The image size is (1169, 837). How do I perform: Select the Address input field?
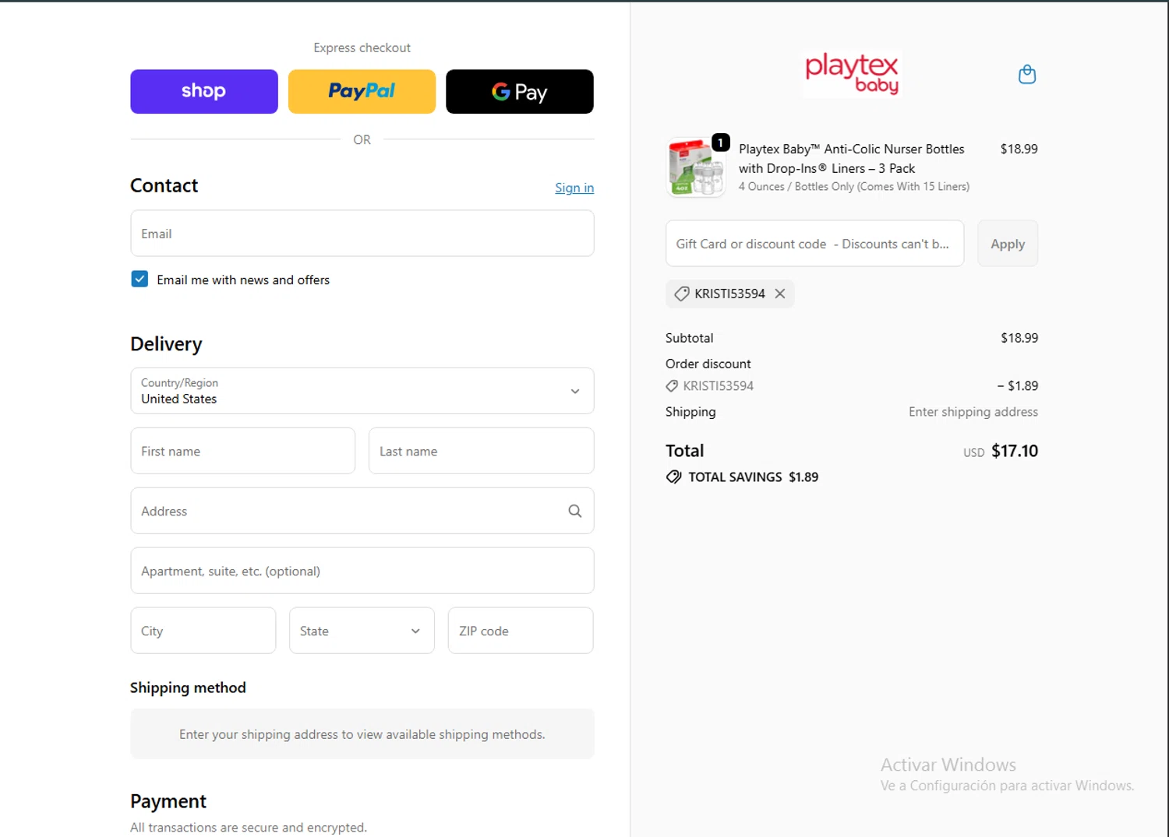pyautogui.click(x=362, y=511)
